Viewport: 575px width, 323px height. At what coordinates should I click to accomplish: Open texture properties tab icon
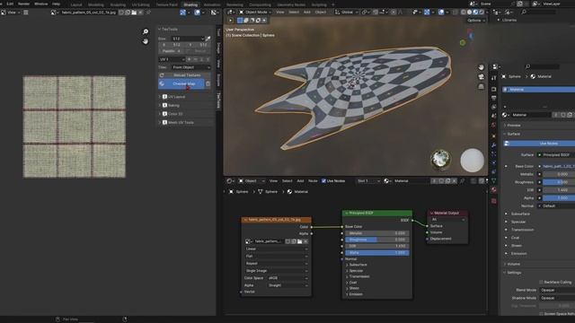pyautogui.click(x=494, y=201)
